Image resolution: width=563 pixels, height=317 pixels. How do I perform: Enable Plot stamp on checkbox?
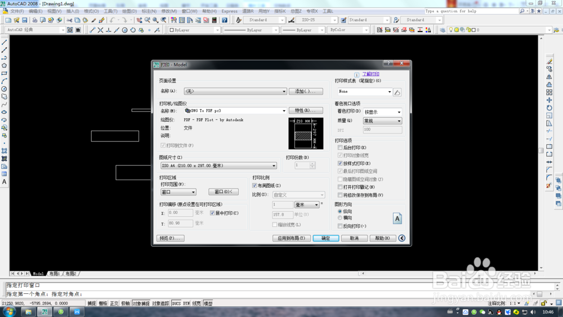click(340, 187)
